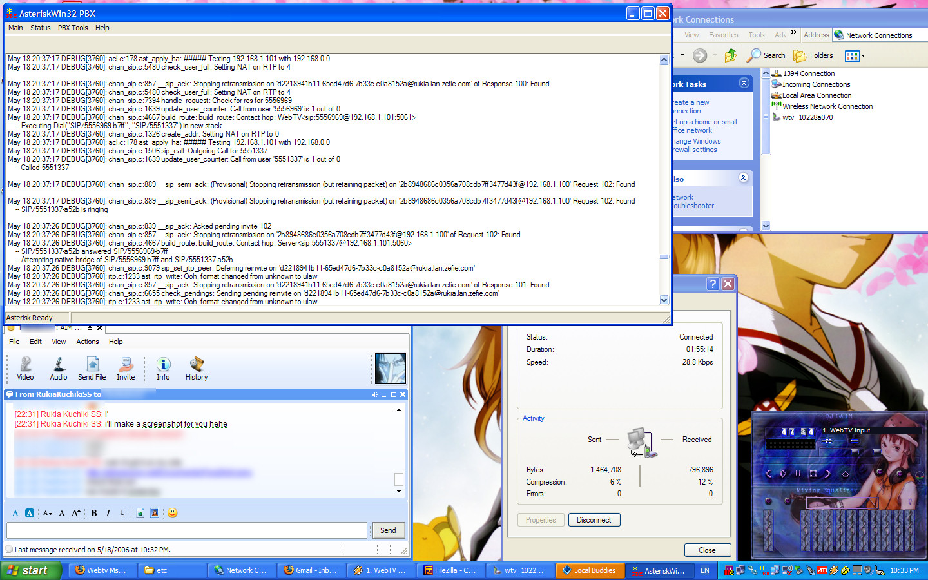Toggle italic text formatting

[x=108, y=513]
